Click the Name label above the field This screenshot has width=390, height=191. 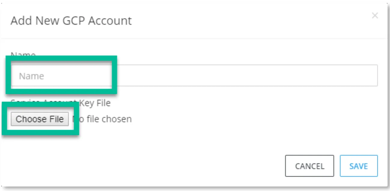click(23, 55)
